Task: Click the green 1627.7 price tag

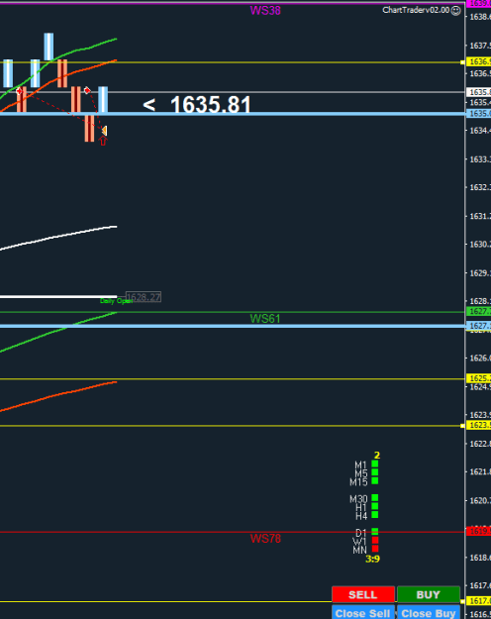Action: [x=479, y=311]
